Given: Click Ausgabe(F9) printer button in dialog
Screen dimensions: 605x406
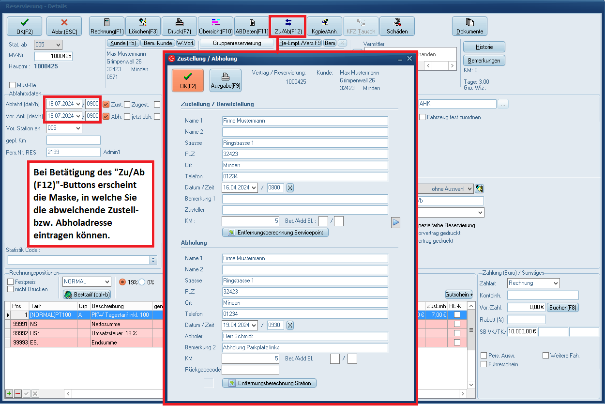Looking at the screenshot, I should pyautogui.click(x=225, y=80).
